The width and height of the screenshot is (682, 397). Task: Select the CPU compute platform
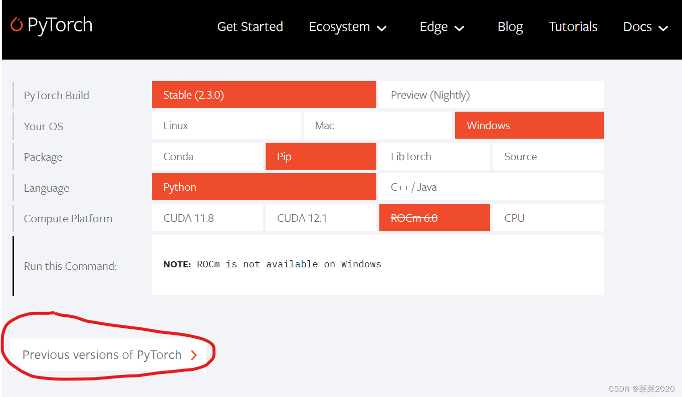[548, 218]
